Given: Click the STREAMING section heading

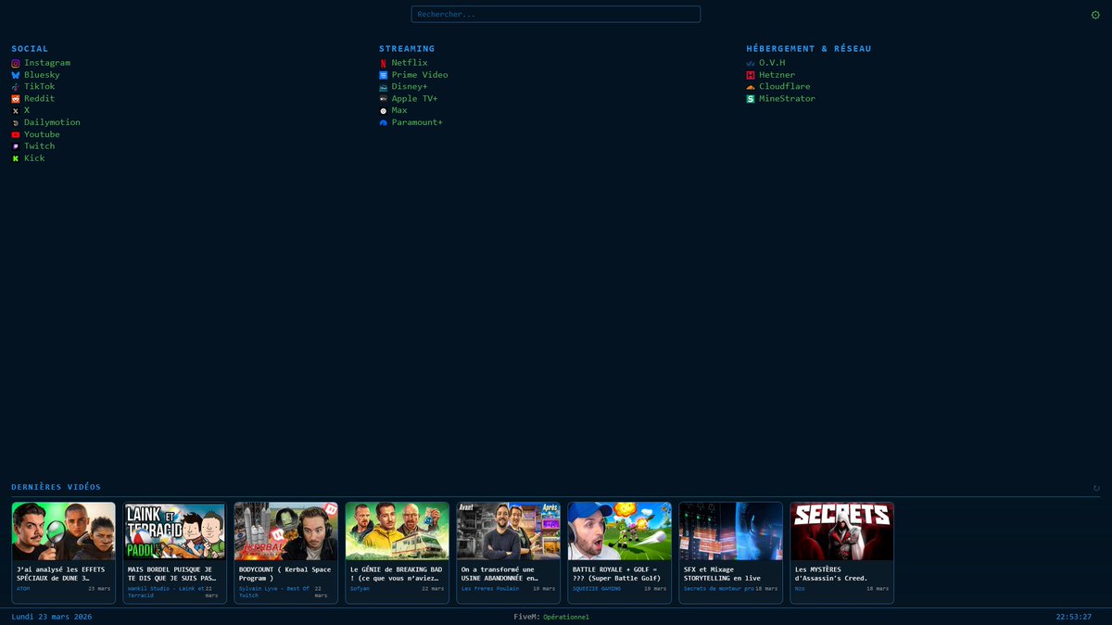Looking at the screenshot, I should click(x=407, y=49).
